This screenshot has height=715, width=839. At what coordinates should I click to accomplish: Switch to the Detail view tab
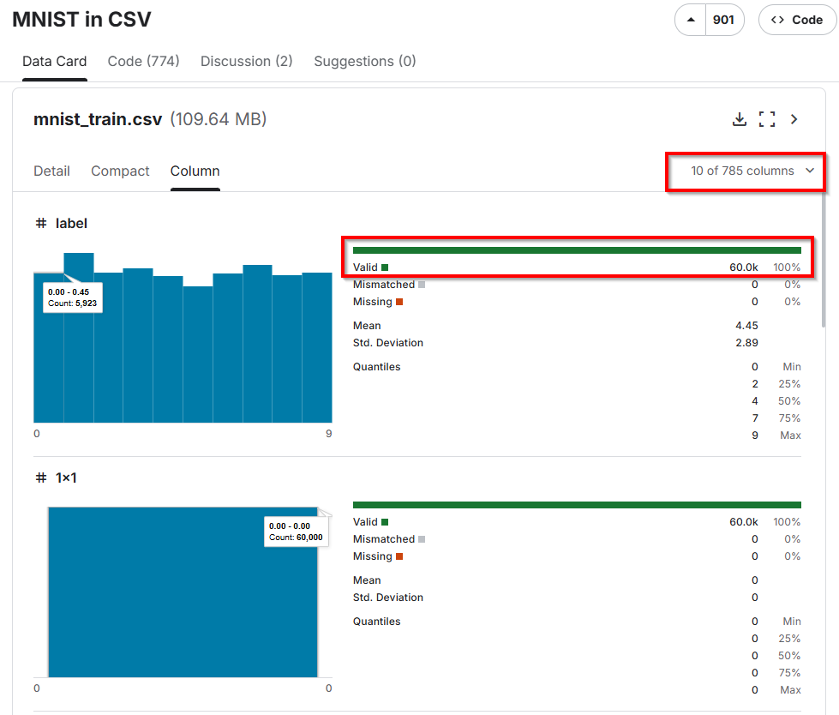click(51, 171)
